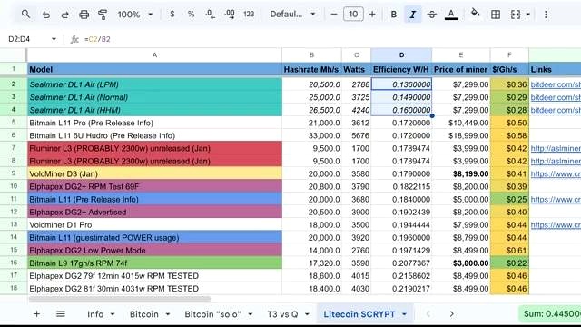
Task: Select cell "Bitmain L11 Pro (Pre Release Info)"
Action: [x=154, y=123]
